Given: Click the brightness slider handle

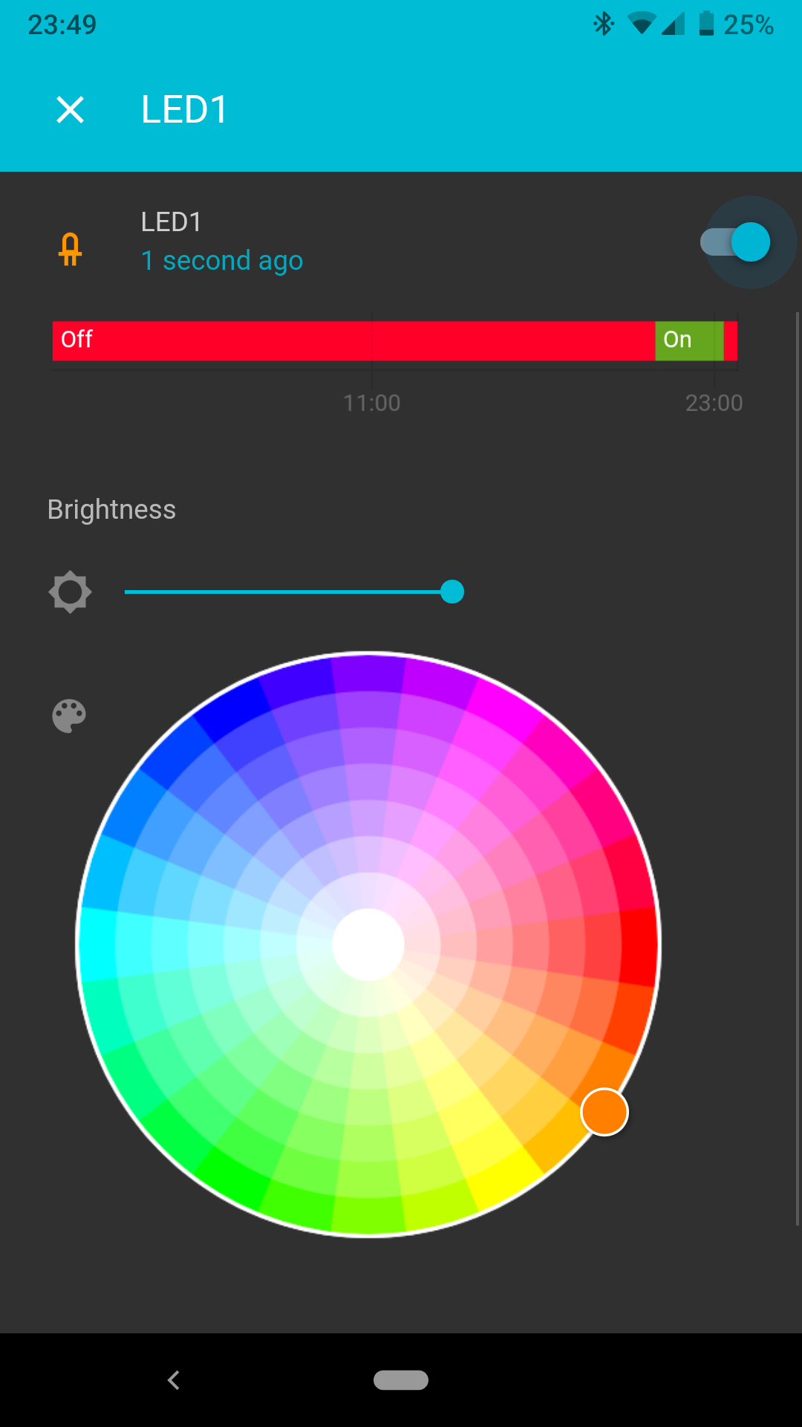Looking at the screenshot, I should click(x=452, y=592).
